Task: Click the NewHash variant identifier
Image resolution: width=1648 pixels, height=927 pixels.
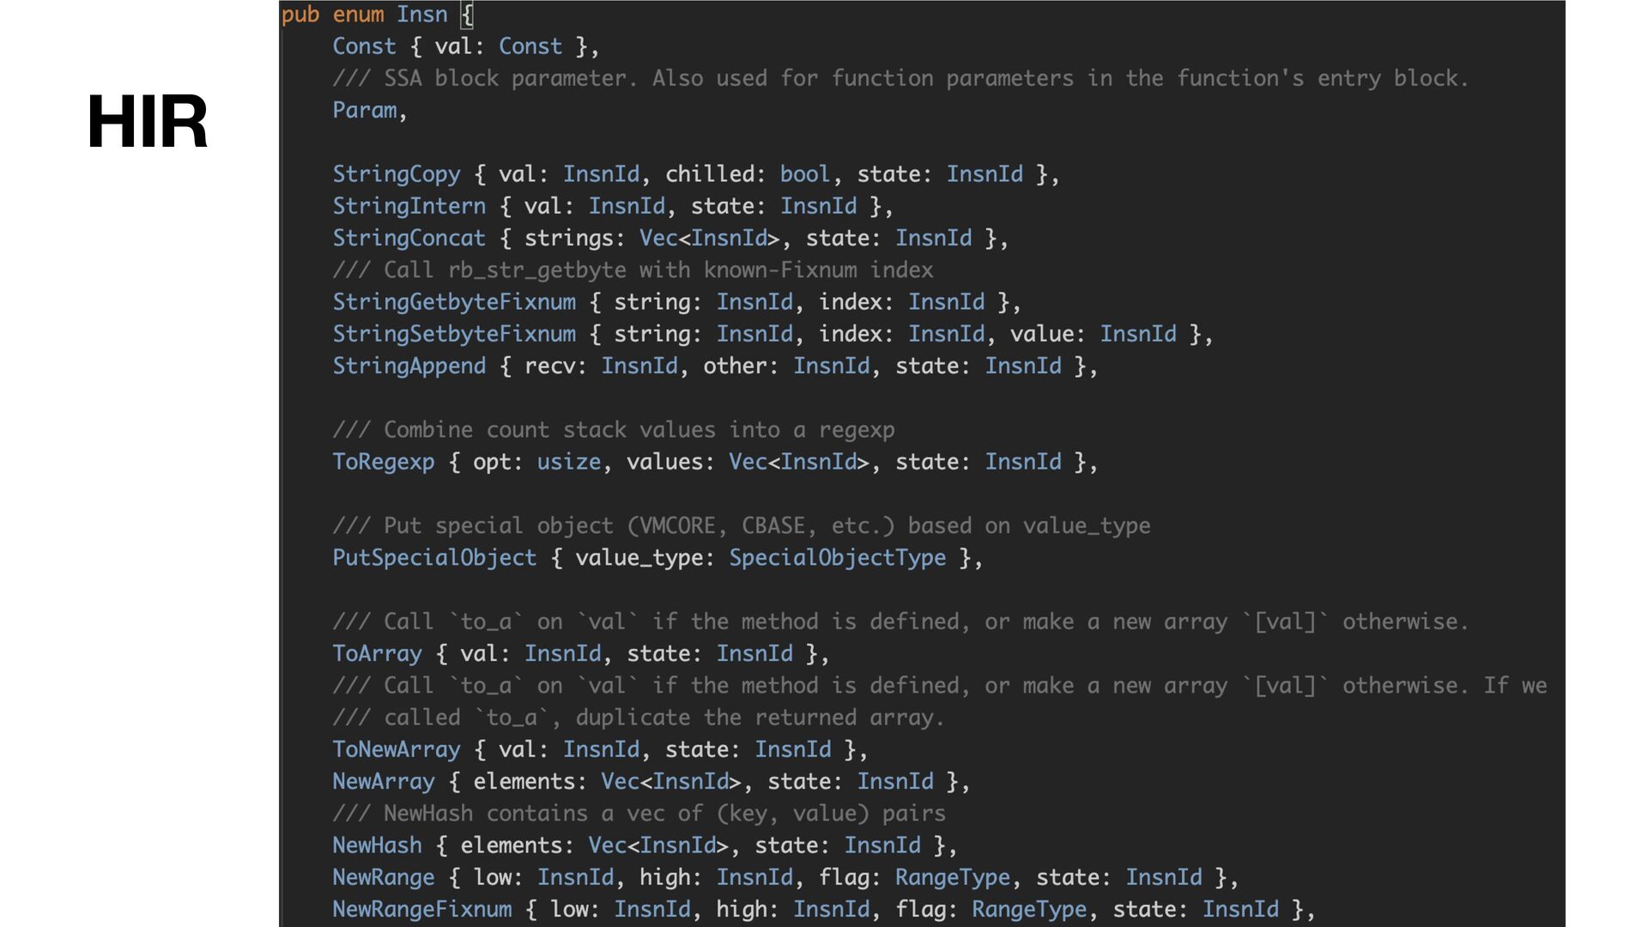Action: 377,845
